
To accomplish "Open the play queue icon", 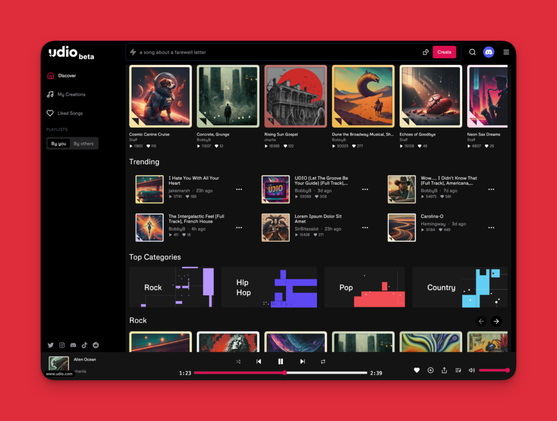I will 458,370.
